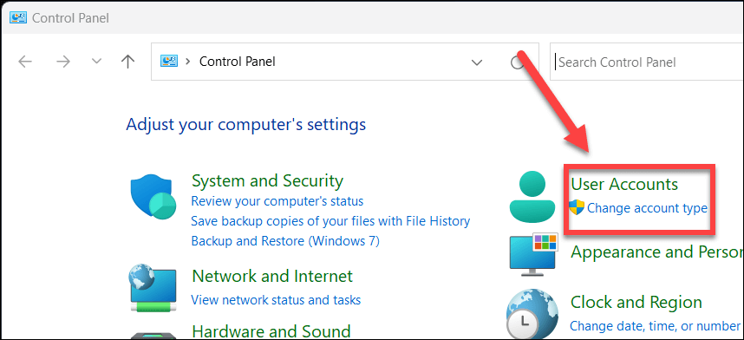Expand the recent locations dropdown chevron
Screen dimensions: 744x340
[x=97, y=62]
